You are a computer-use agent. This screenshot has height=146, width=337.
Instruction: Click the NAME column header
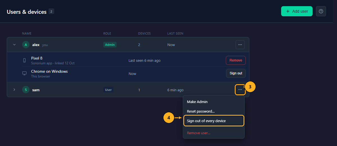click(27, 33)
